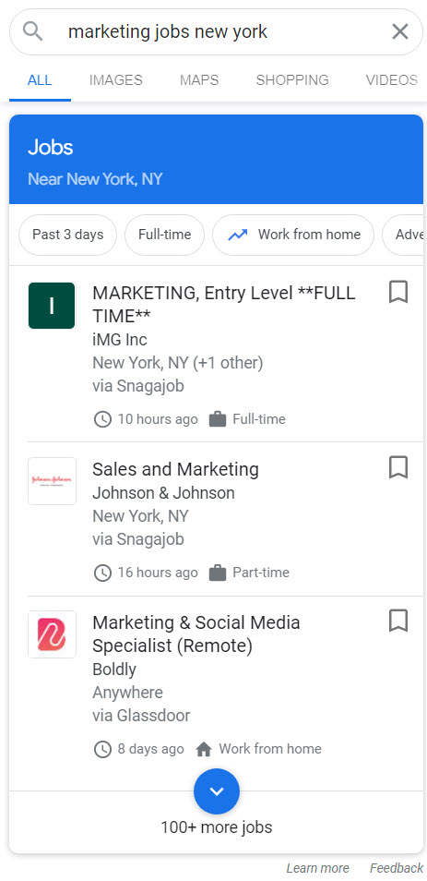Switch to the Maps tab
Screen dimensions: 427x881
pyautogui.click(x=199, y=79)
